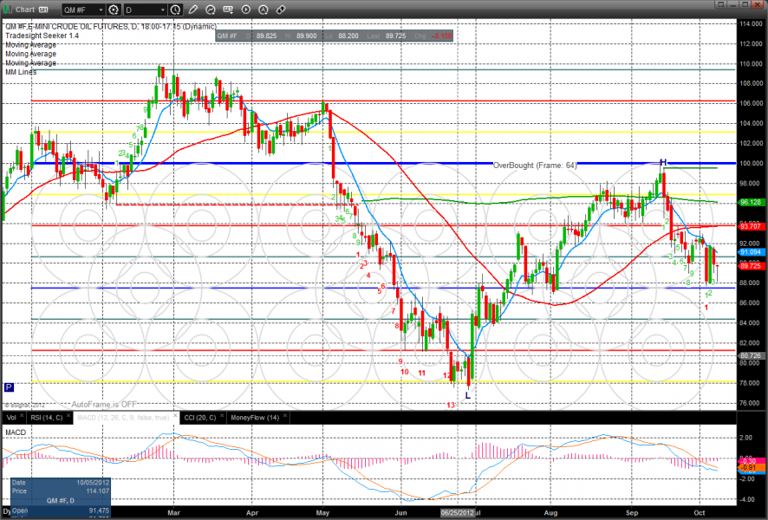768x520 pixels.
Task: Click the blue P marker on chart
Action: tap(9, 387)
